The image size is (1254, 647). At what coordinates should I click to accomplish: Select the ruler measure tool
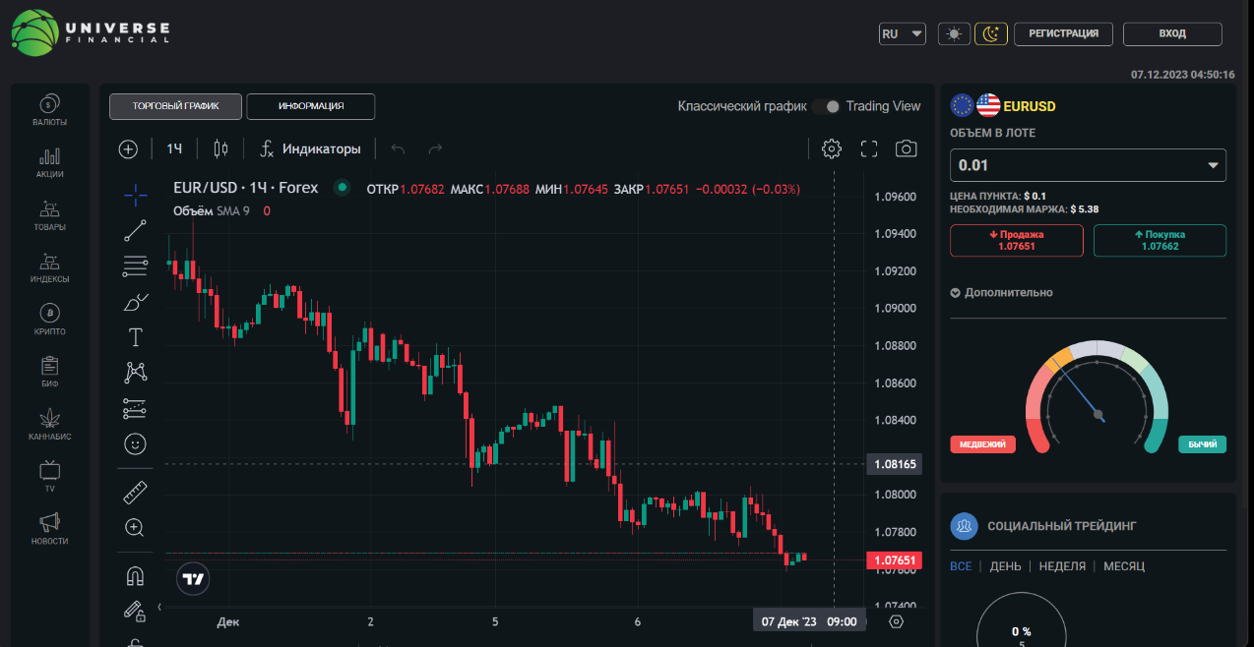tap(136, 493)
